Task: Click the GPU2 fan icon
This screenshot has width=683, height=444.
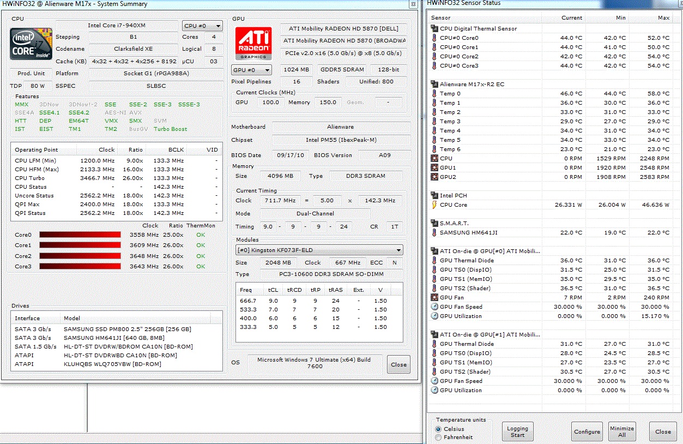Action: pos(434,177)
